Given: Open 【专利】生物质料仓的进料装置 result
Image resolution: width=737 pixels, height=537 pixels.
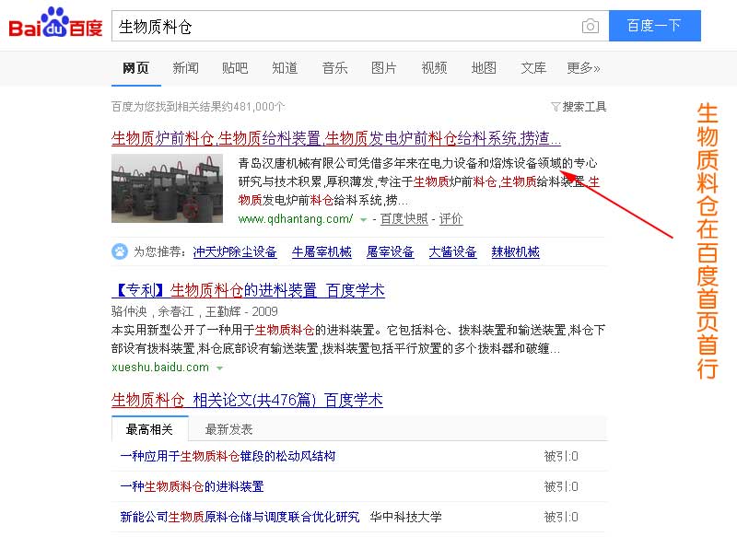Looking at the screenshot, I should pos(248,291).
